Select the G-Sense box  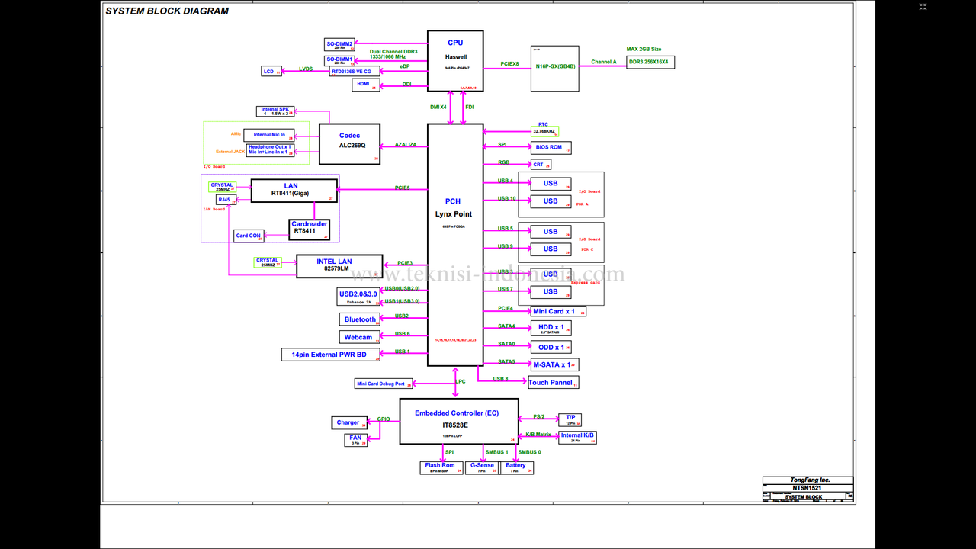tap(482, 467)
